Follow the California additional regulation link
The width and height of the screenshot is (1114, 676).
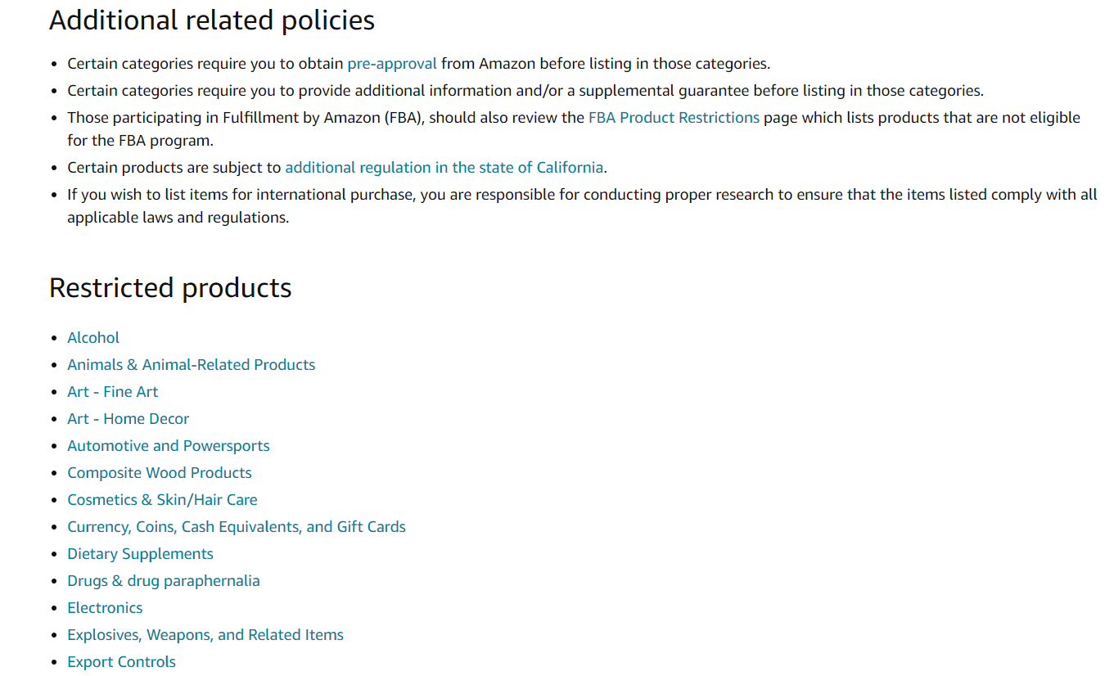(444, 168)
